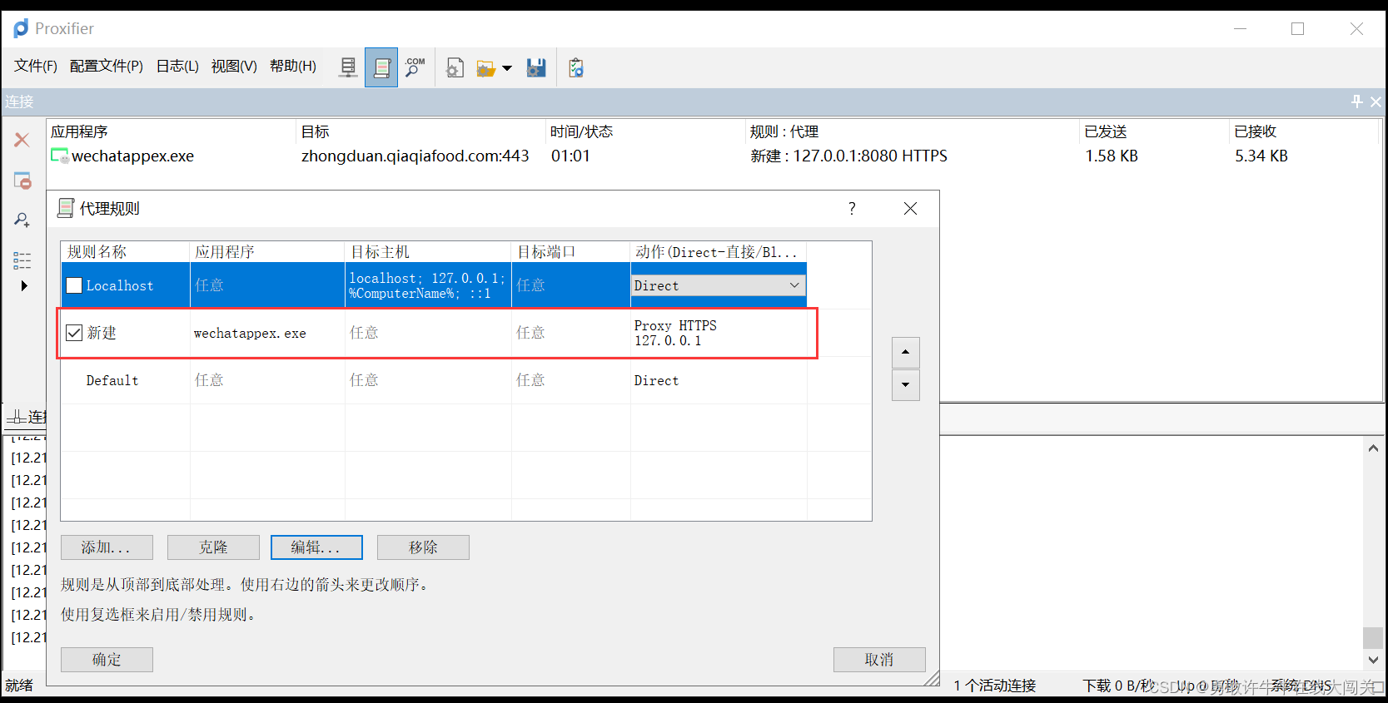Move the rule down with arrow button
1388x703 pixels.
click(x=906, y=385)
